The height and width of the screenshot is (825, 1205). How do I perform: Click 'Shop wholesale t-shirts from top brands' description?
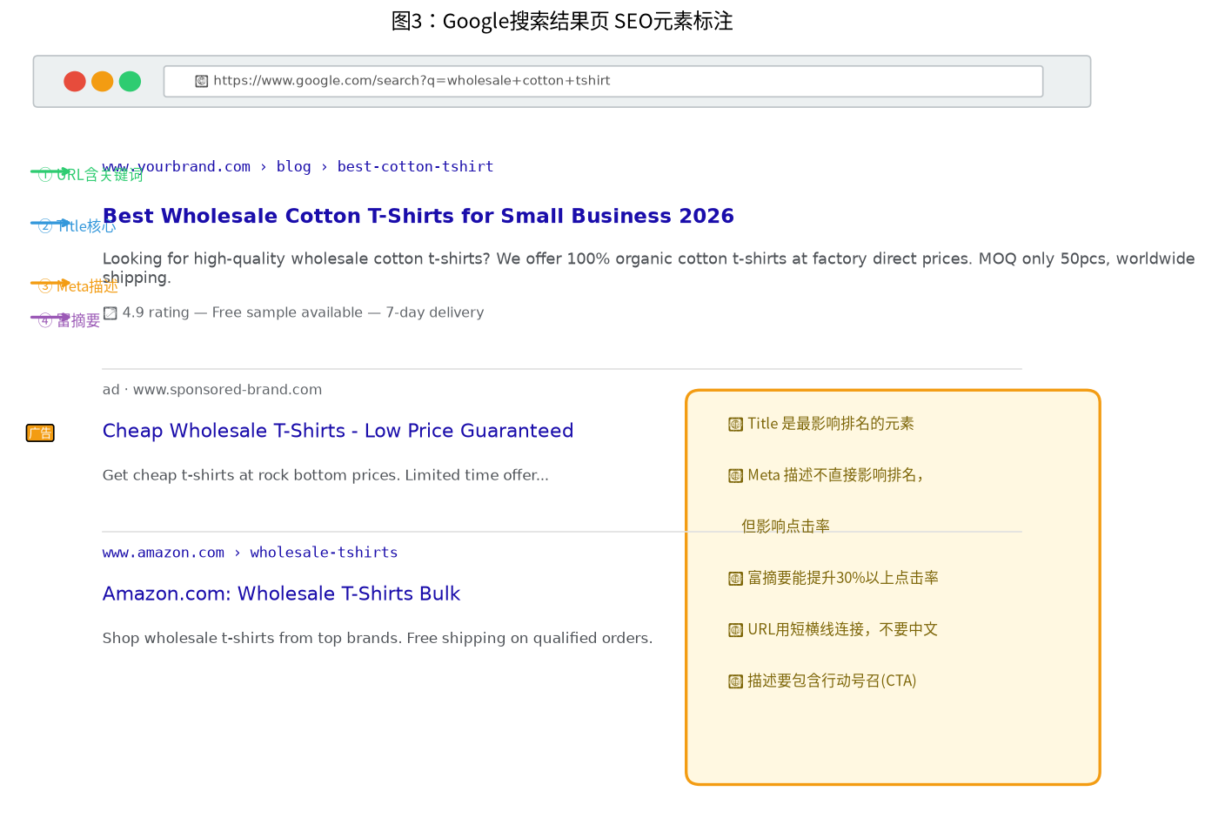pyautogui.click(x=378, y=638)
